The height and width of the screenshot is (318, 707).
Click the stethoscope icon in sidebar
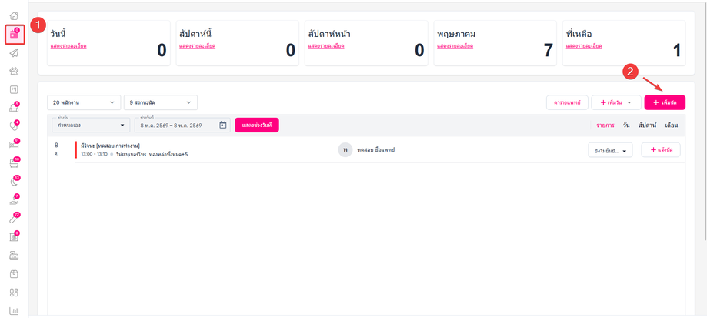14,126
